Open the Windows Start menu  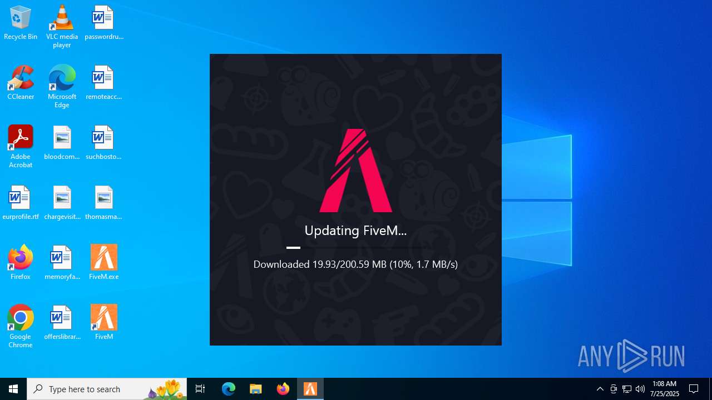(13, 389)
